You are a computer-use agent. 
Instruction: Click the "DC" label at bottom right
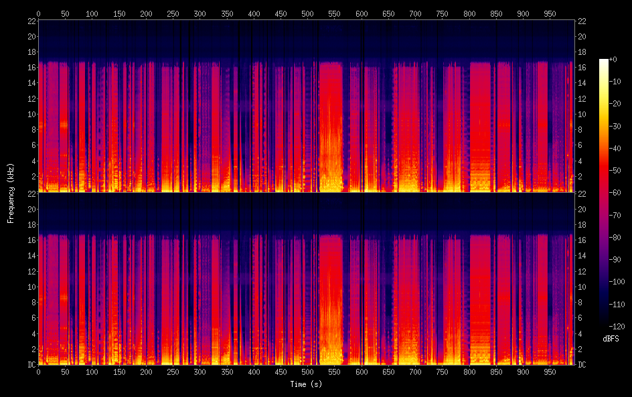[x=582, y=365]
